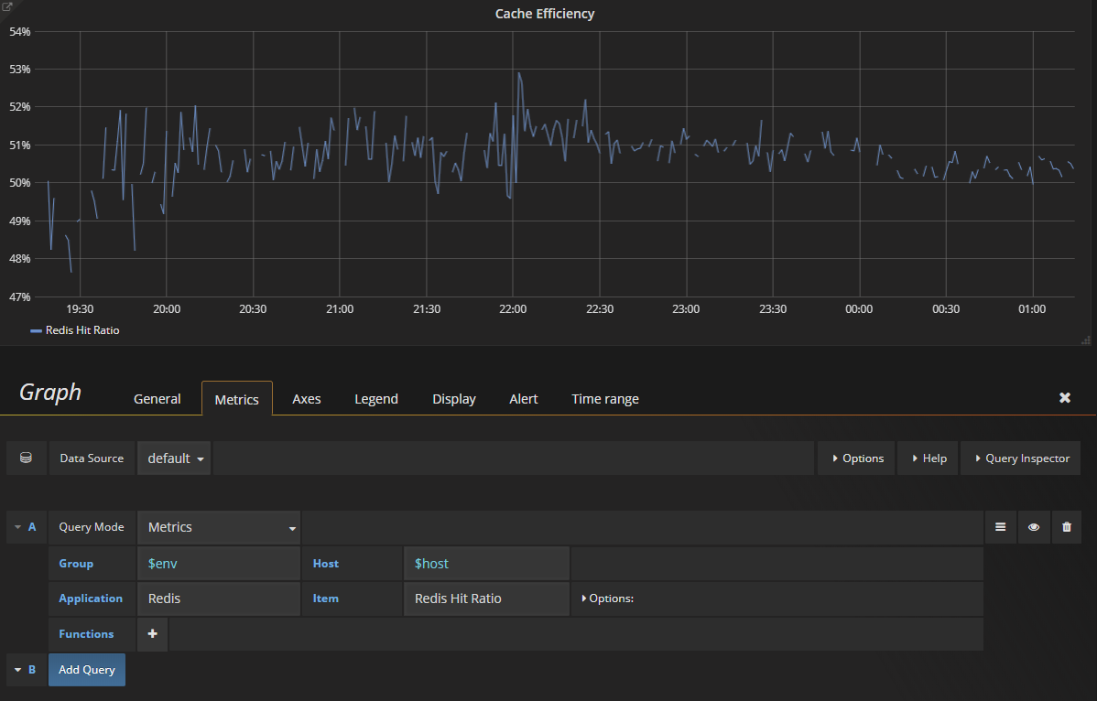
Task: Open the Data Source dropdown showing default
Action: [173, 458]
